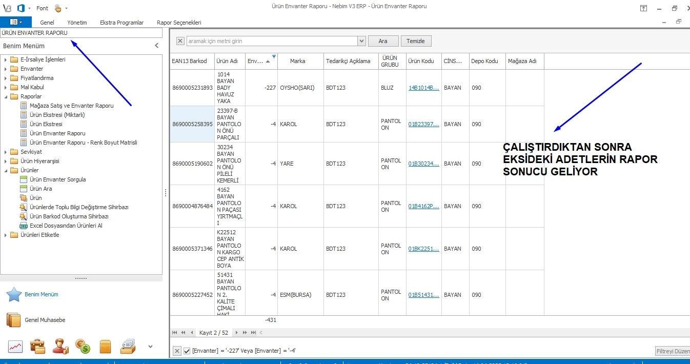Click the menu search field ÜRÜN ENVANTER RAPORU
The width and height of the screenshot is (690, 364).
81,33
